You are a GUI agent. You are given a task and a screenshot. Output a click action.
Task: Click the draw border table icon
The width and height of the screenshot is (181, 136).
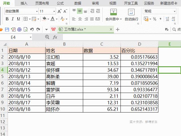pos(34,19)
